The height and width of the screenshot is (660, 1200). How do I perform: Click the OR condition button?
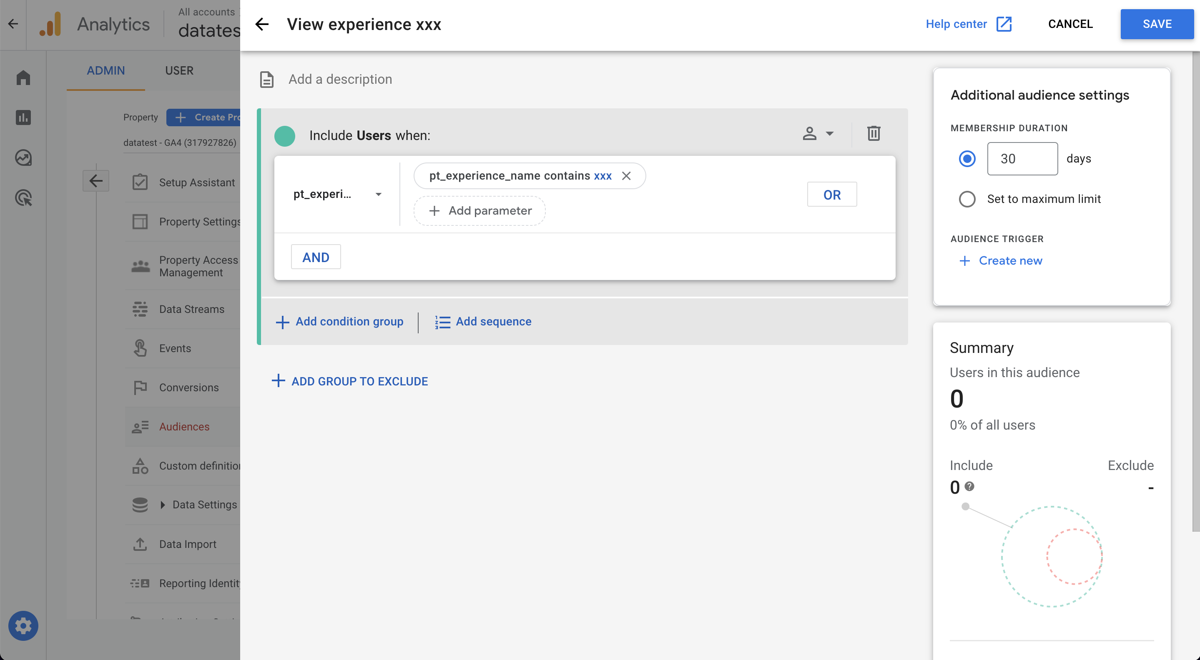[x=831, y=194]
